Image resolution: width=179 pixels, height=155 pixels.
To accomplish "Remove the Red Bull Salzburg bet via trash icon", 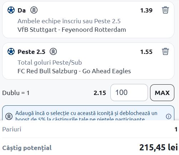I will click(x=165, y=51).
